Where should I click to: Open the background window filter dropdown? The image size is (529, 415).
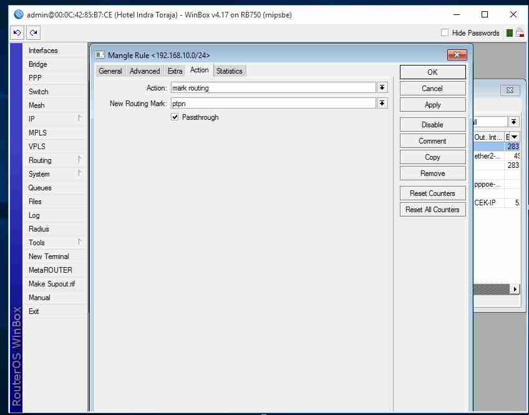(x=513, y=122)
